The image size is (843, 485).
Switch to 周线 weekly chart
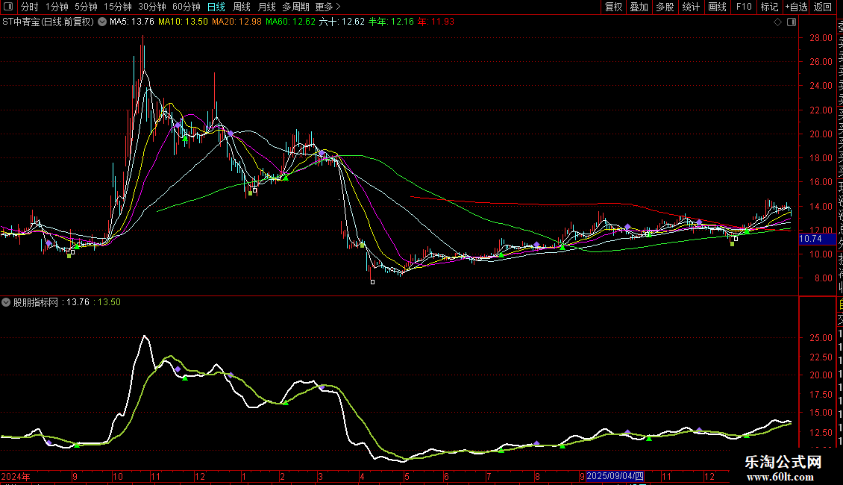coord(242,7)
